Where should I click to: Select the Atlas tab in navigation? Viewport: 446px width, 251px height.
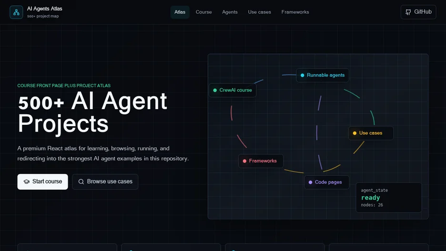[x=180, y=12]
